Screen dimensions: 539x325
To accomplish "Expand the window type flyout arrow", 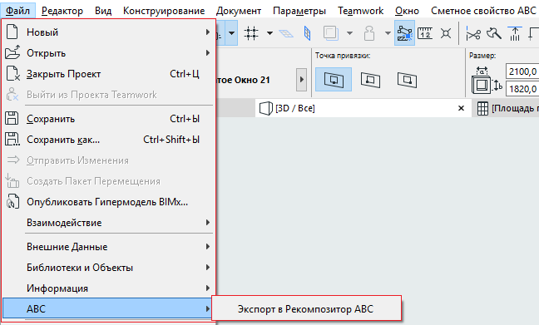I will [x=301, y=80].
